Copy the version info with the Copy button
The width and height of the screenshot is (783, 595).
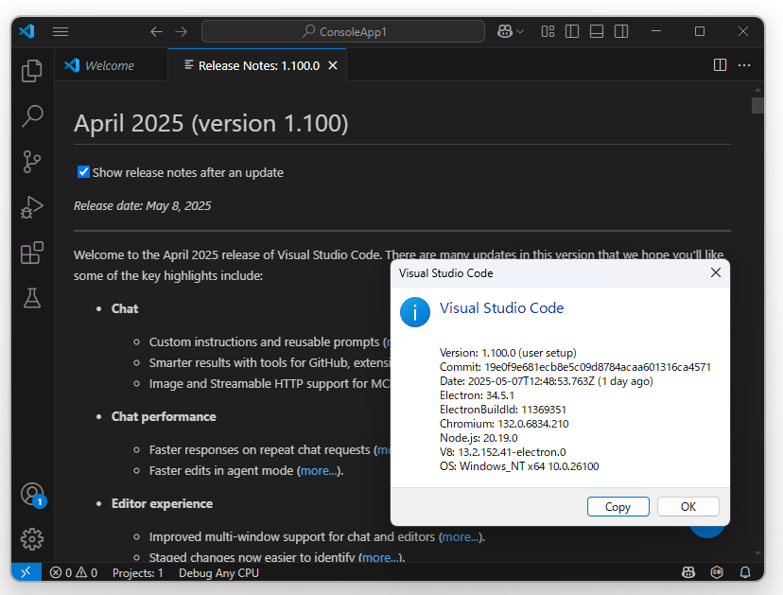(618, 506)
